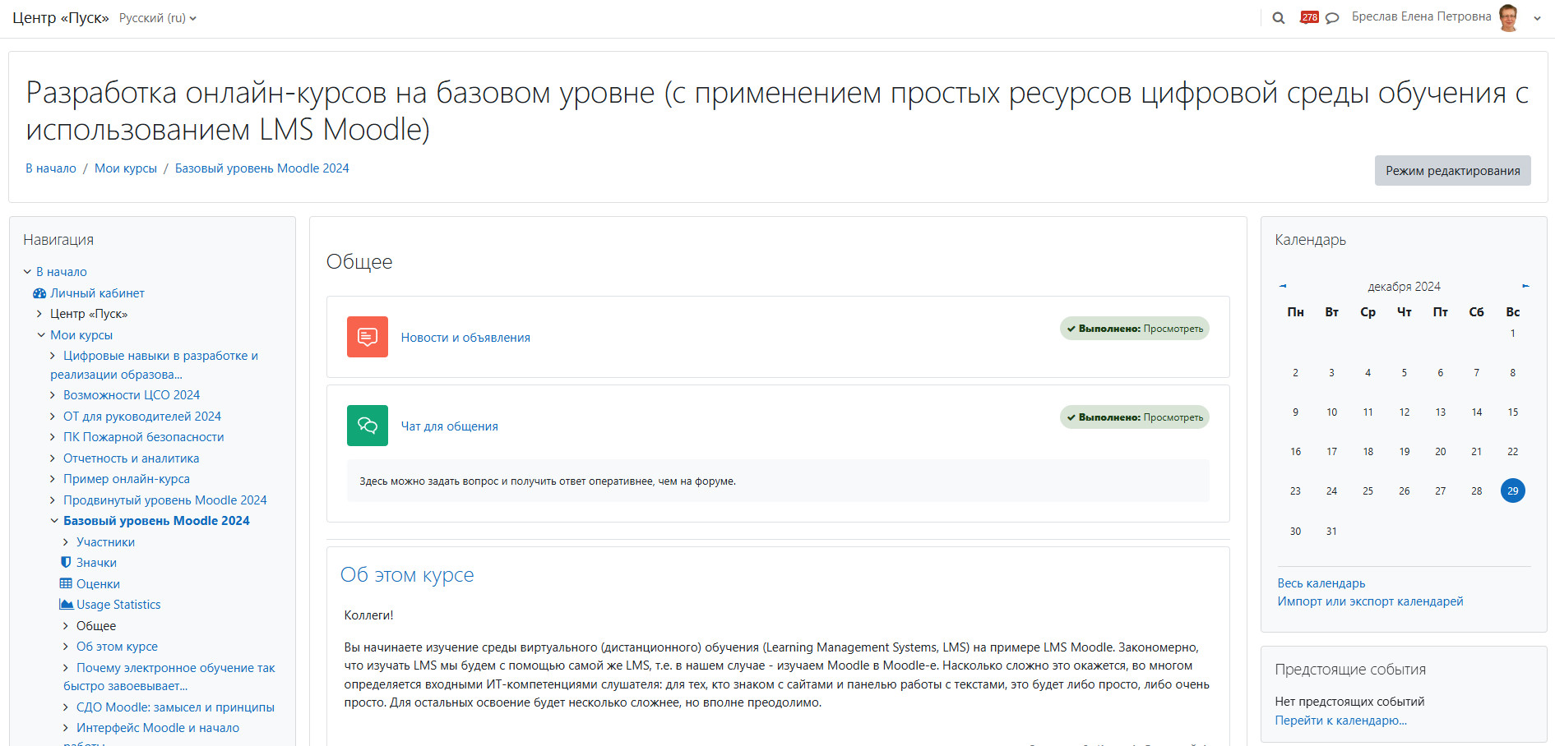Expand the Интерфейс Moodle navigation node
The width and height of the screenshot is (1555, 746).
pos(66,728)
